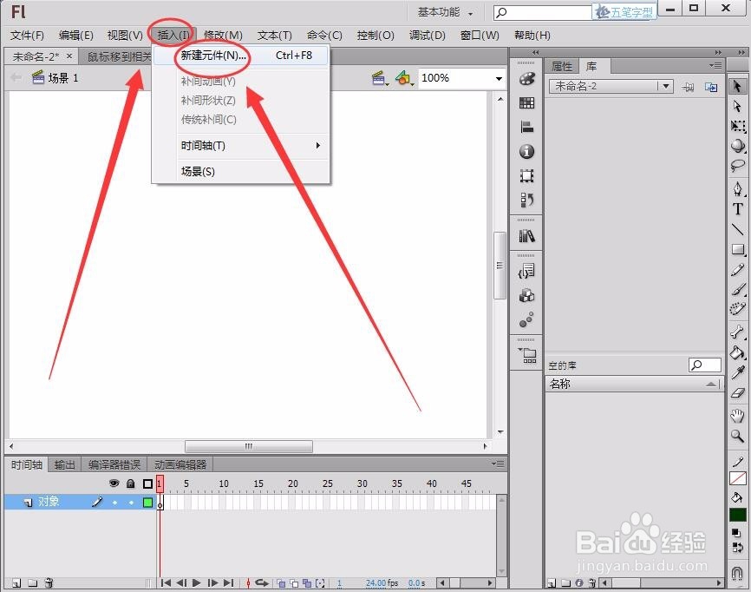Select the Text tool
This screenshot has width=751, height=592.
click(738, 209)
